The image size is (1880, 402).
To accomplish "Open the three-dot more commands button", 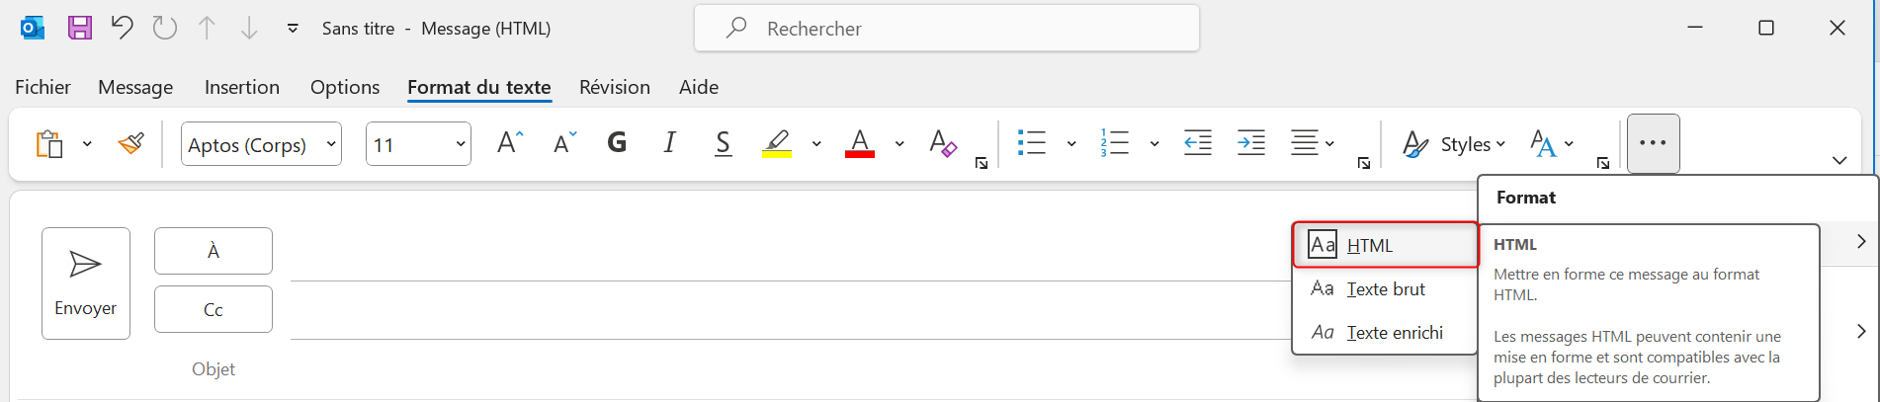I will pos(1653,143).
